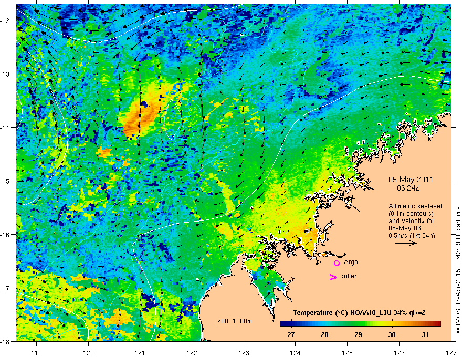
Task: Click the color bar value 31
Action: [425, 334]
